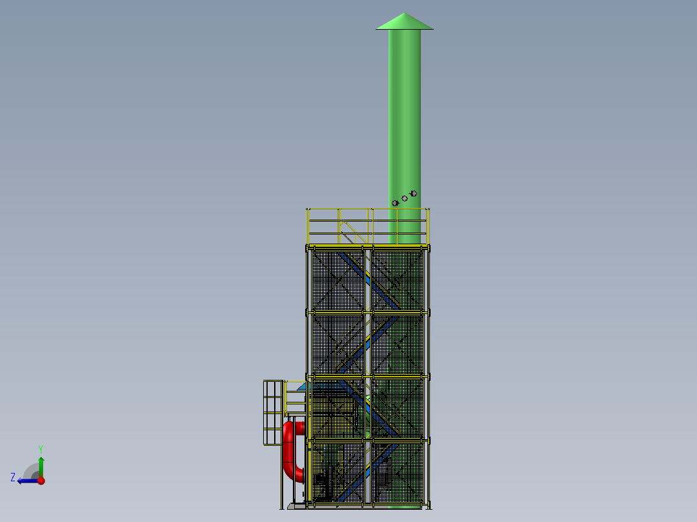Screen dimensions: 697x522
Task: Click the sampling ports on the chimney
Action: click(405, 198)
